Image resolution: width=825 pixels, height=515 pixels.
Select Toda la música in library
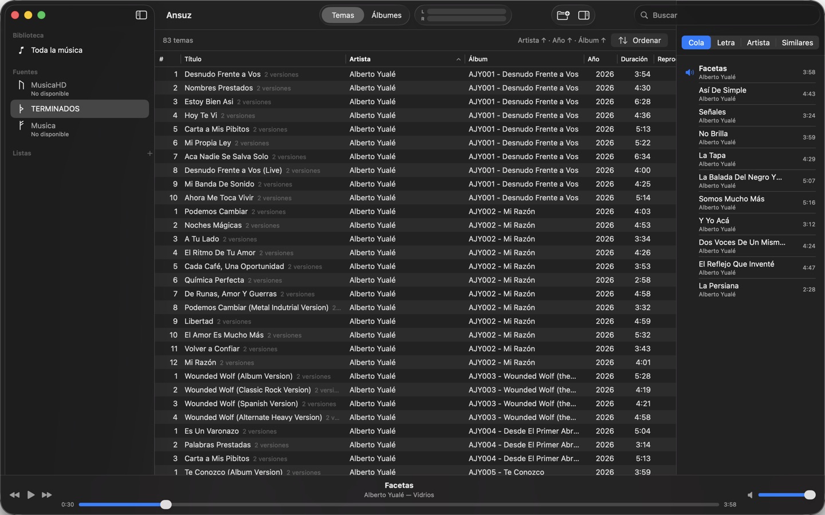[x=80, y=50]
